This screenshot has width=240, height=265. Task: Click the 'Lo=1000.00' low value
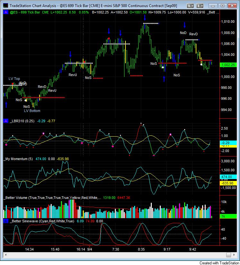pyautogui.click(x=177, y=12)
